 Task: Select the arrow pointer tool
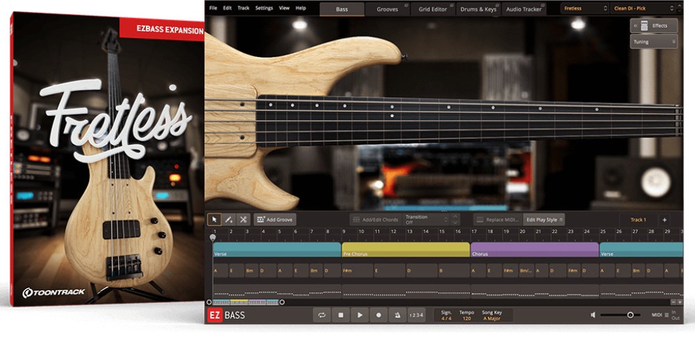pos(215,219)
